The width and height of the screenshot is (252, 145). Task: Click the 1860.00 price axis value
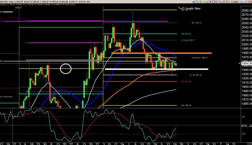coord(247,104)
